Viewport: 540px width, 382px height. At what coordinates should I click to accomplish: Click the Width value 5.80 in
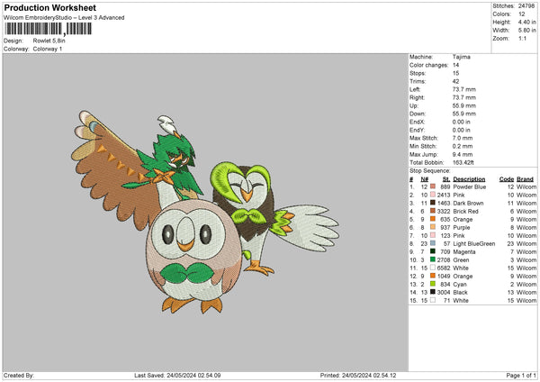point(526,31)
